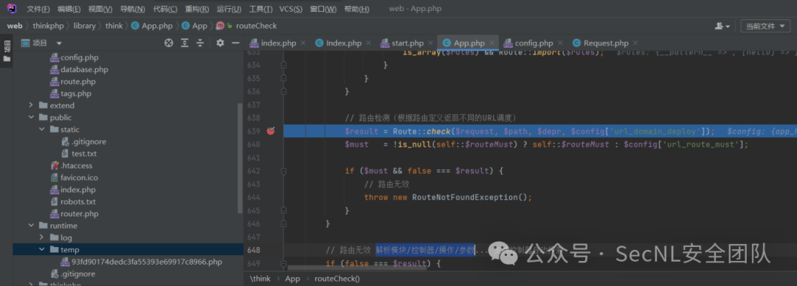
Task: Open the 导航(N) menu
Action: (132, 9)
